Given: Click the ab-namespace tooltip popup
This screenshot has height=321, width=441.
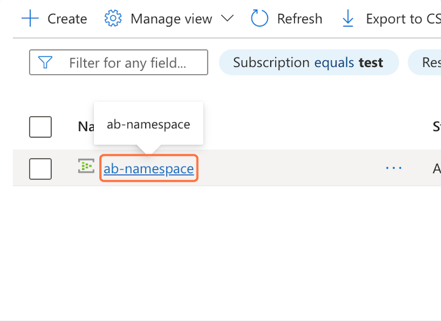Looking at the screenshot, I should (x=148, y=124).
